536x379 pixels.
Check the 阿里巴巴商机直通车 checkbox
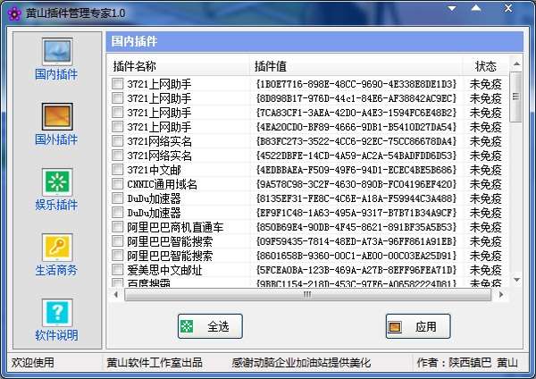[x=118, y=227]
